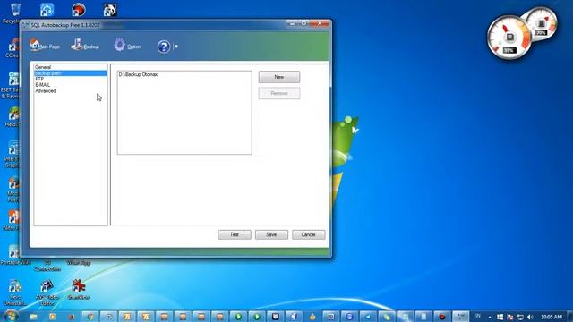Open the Recycle Bin desktop icon
Image resolution: width=573 pixels, height=322 pixels.
click(14, 13)
